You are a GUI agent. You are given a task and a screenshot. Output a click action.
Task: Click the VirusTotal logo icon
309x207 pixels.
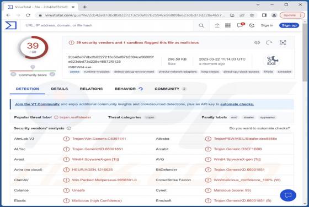click(x=10, y=25)
